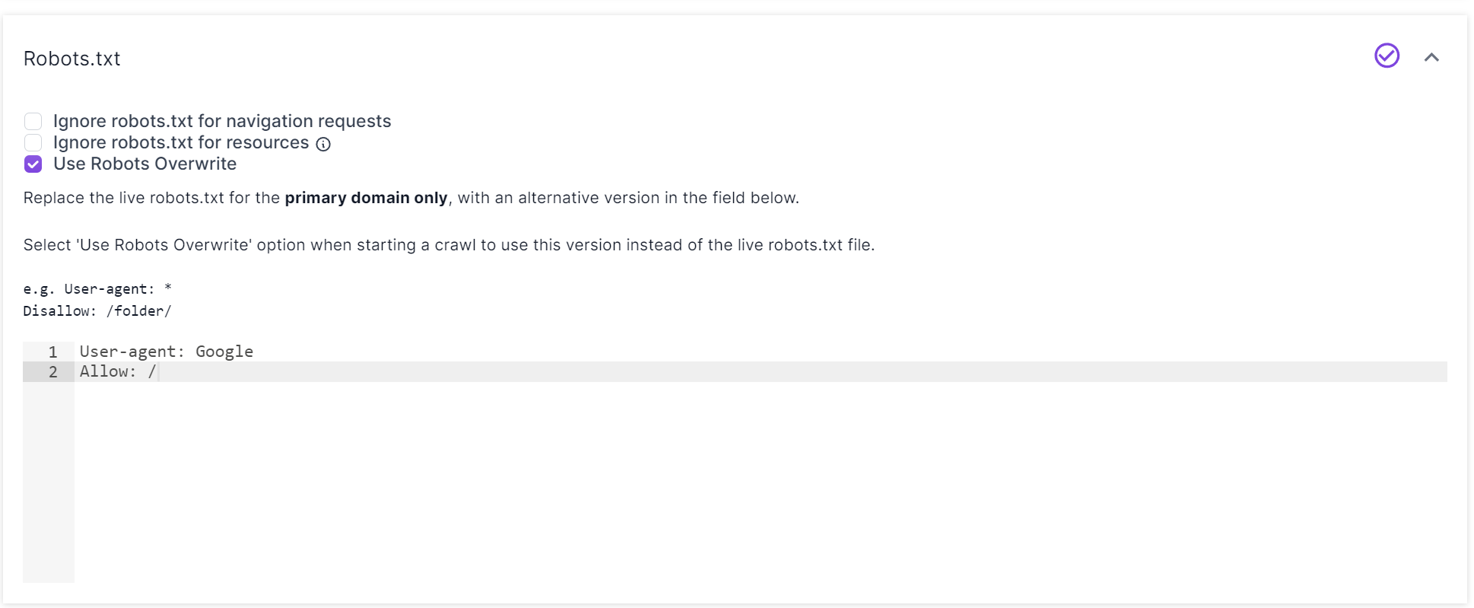
Task: Uncheck the 'Use Robots Overwrite' checkbox
Action: point(33,164)
